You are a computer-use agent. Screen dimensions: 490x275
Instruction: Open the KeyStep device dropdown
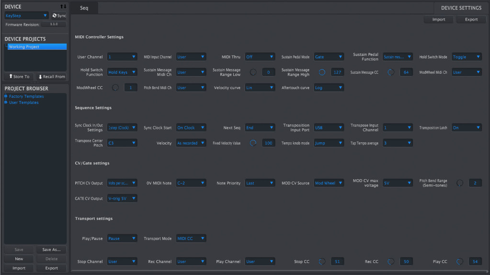pyautogui.click(x=27, y=16)
